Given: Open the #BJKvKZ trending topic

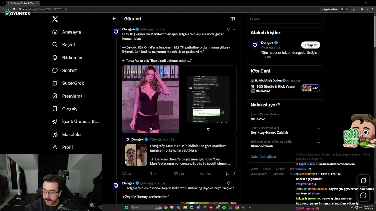Looking at the screenshot, I should (258, 119).
